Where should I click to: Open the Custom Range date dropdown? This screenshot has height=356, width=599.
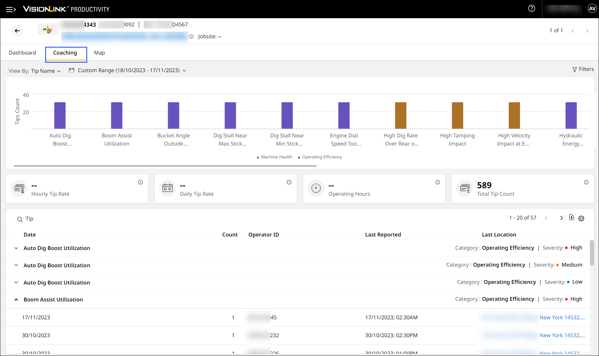(128, 71)
